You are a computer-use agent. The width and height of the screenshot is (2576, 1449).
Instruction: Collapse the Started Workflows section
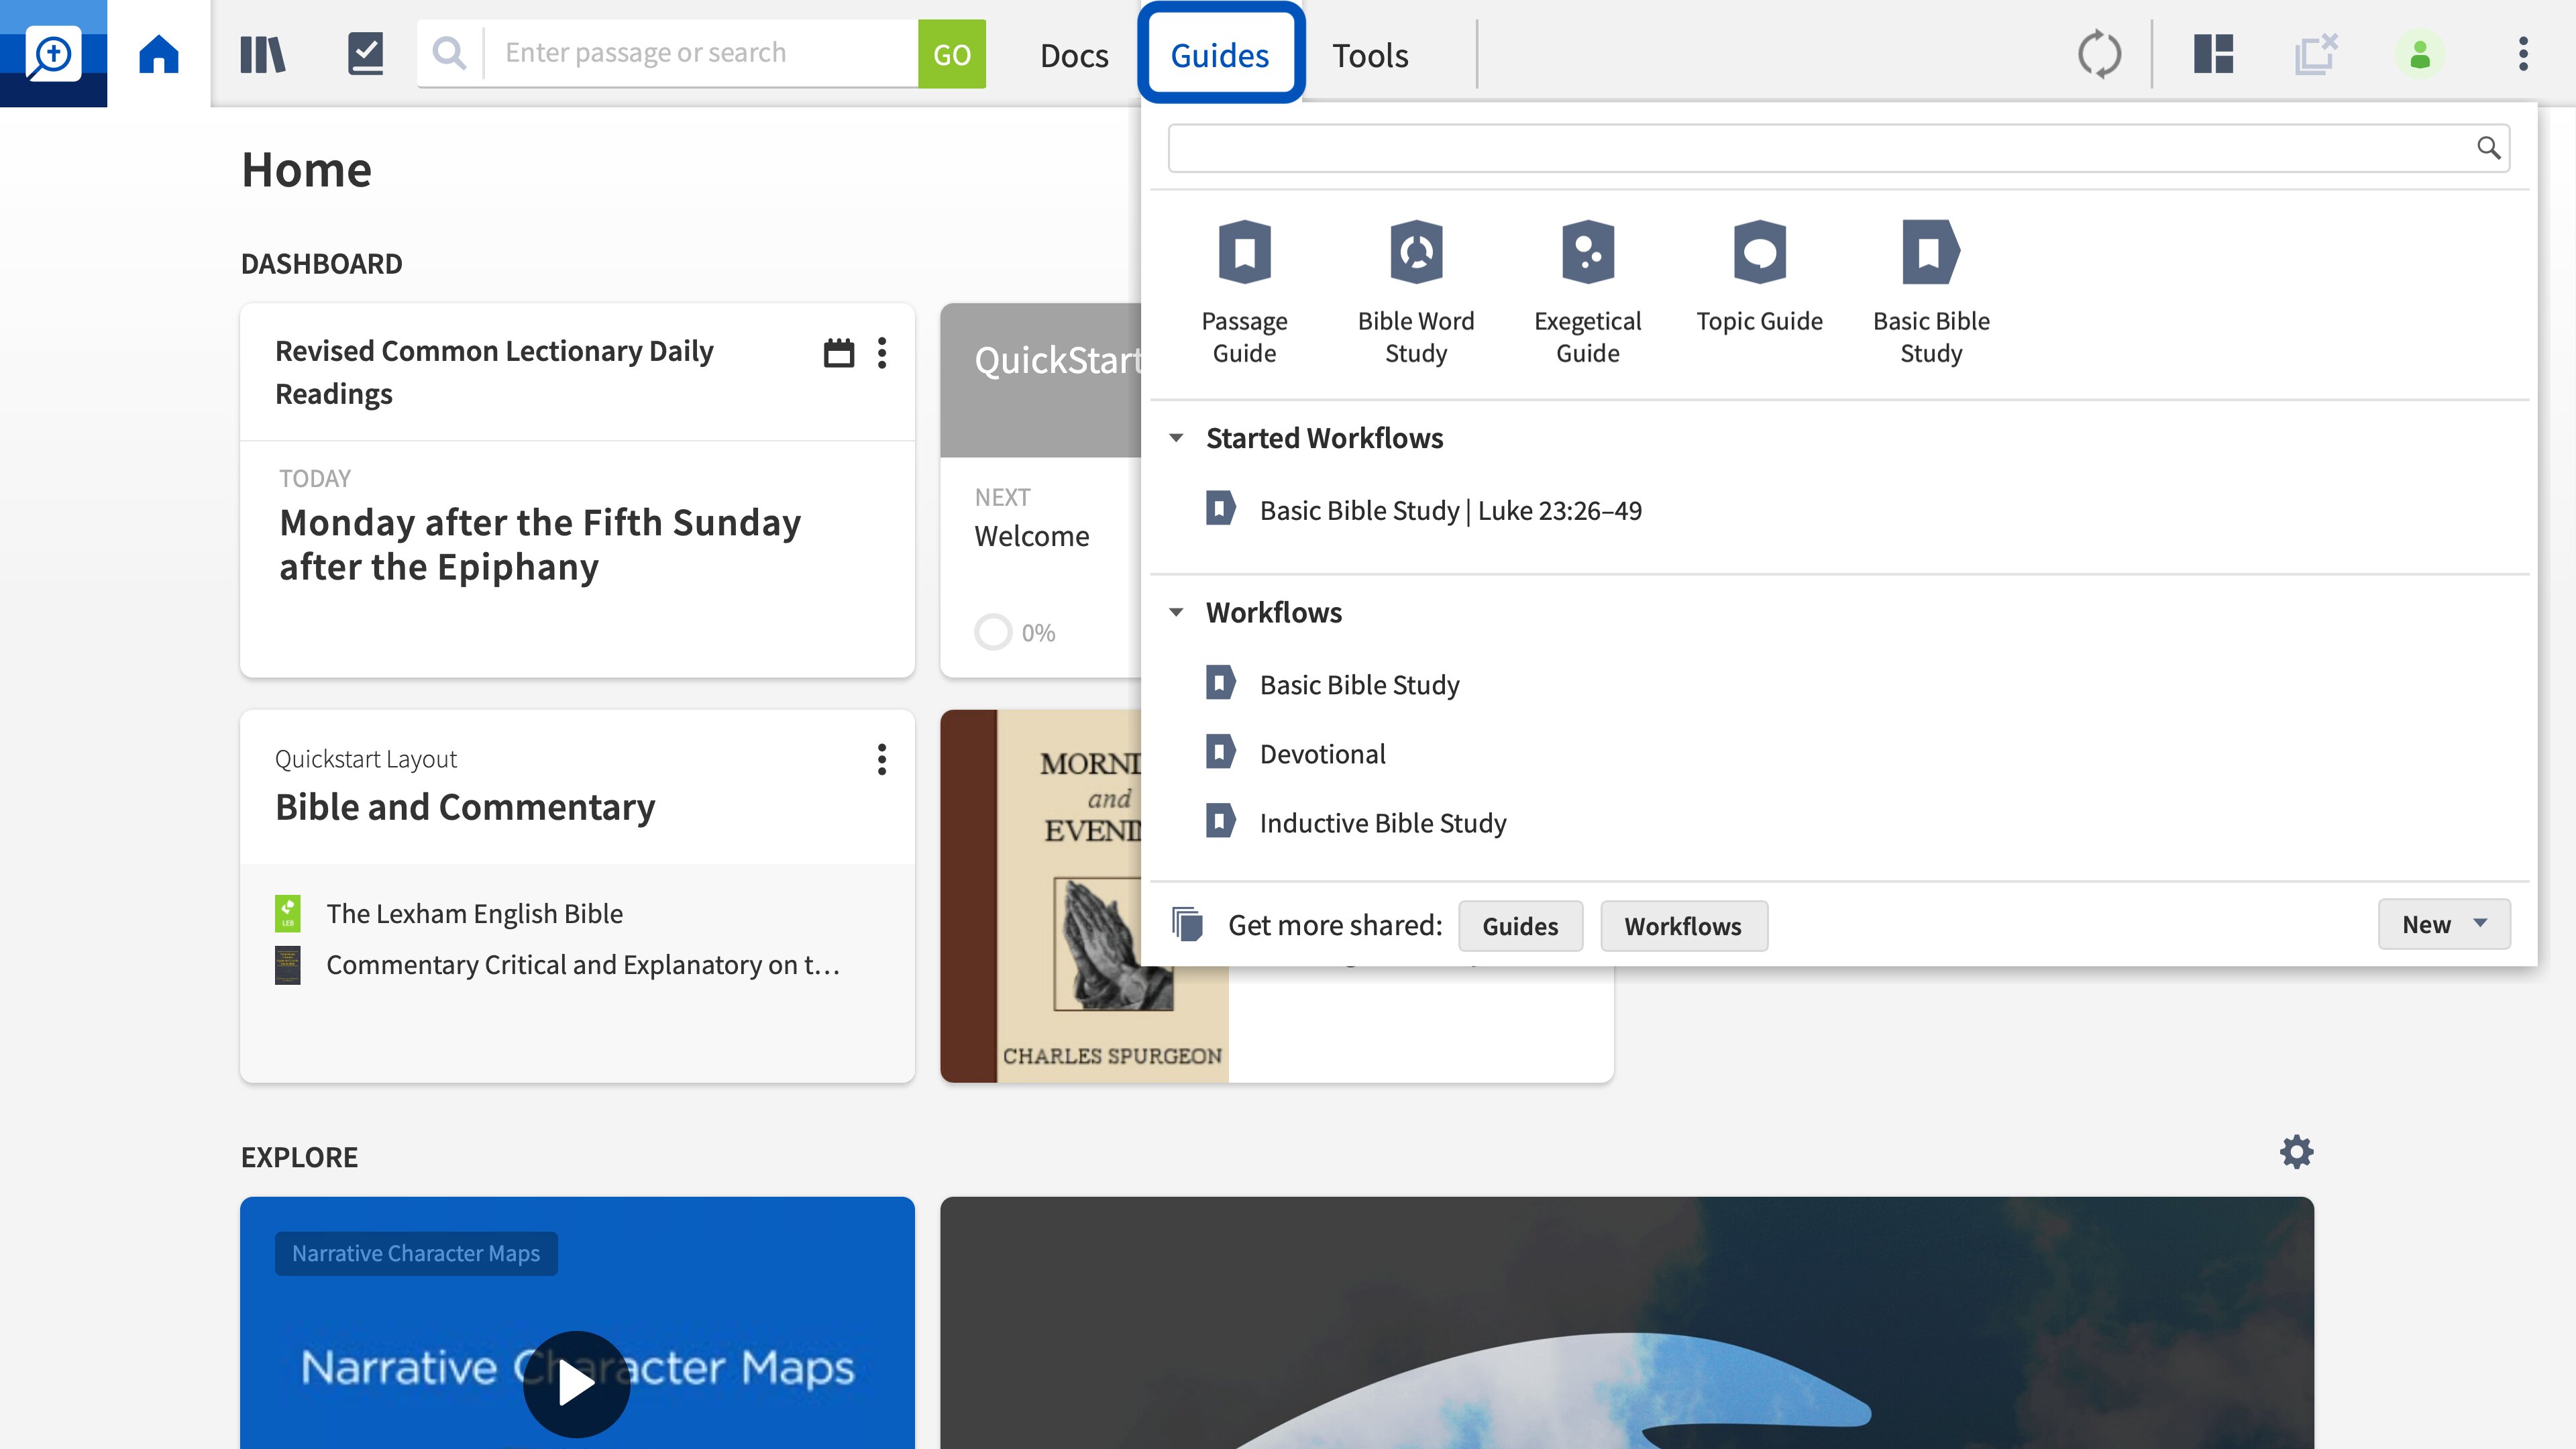(x=1177, y=438)
